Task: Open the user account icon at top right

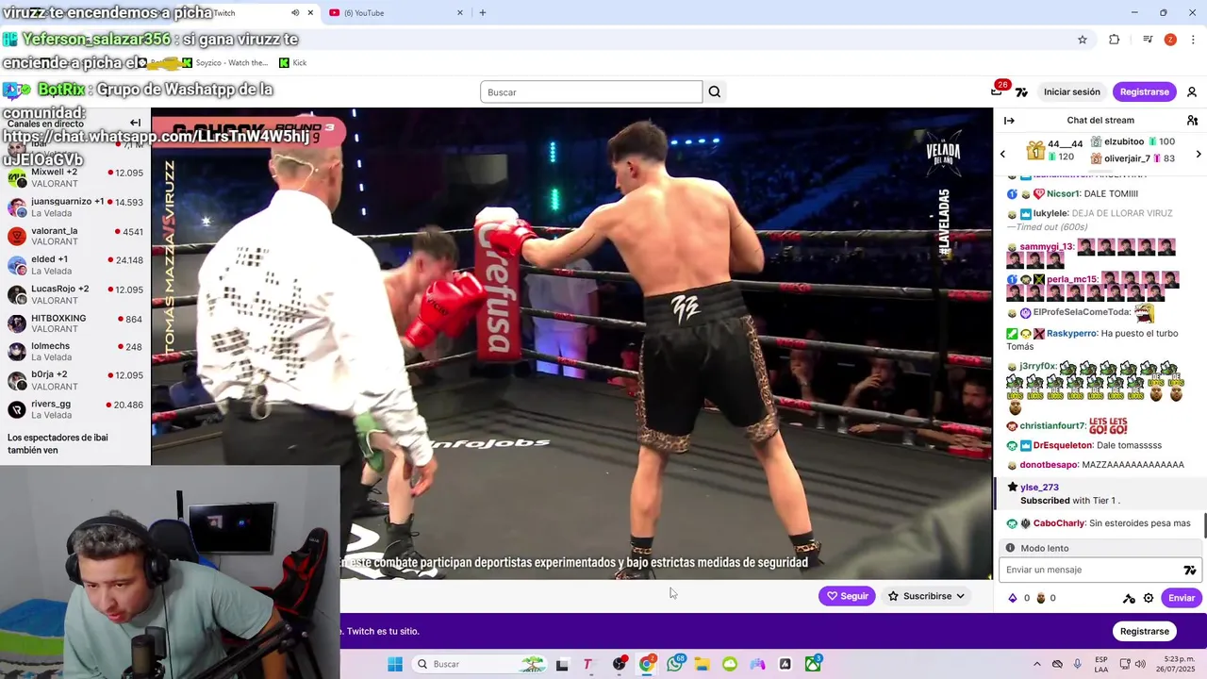Action: [1192, 91]
